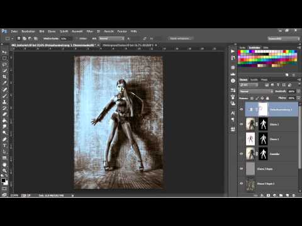Select the Lasso tool
The width and height of the screenshot is (302, 226).
4,65
